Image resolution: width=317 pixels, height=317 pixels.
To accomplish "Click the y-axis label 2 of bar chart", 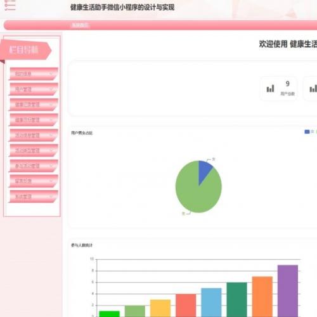I will [93, 305].
